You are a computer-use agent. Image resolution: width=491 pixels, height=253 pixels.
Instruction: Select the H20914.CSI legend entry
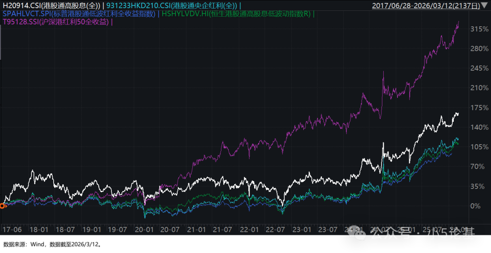(x=51, y=6)
